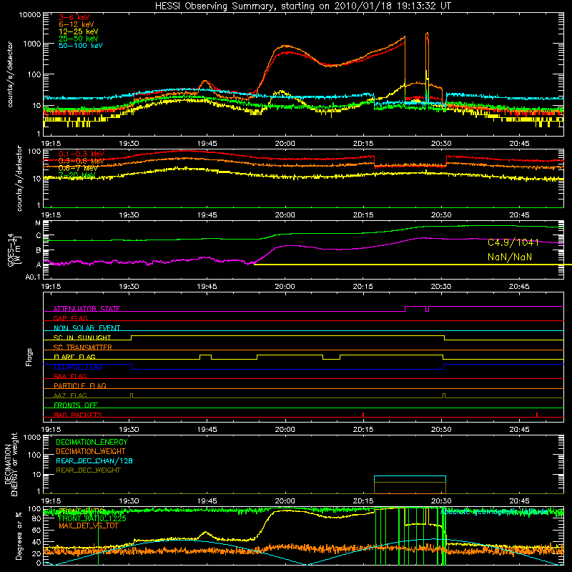The image size is (572, 572).
Task: Click the NaN/NaN annotation text
Action: (x=510, y=257)
